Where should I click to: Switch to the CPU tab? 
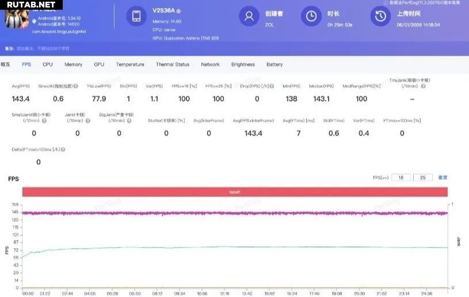tap(48, 64)
